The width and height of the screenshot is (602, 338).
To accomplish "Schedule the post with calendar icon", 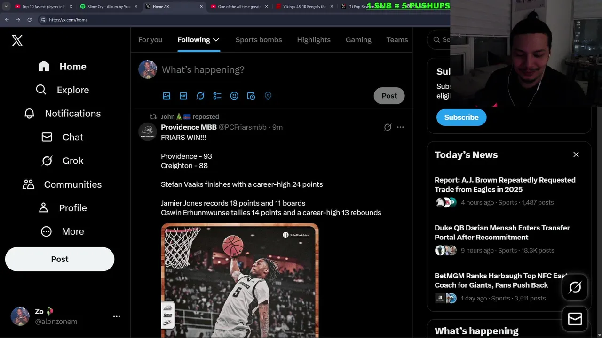I will click(251, 96).
